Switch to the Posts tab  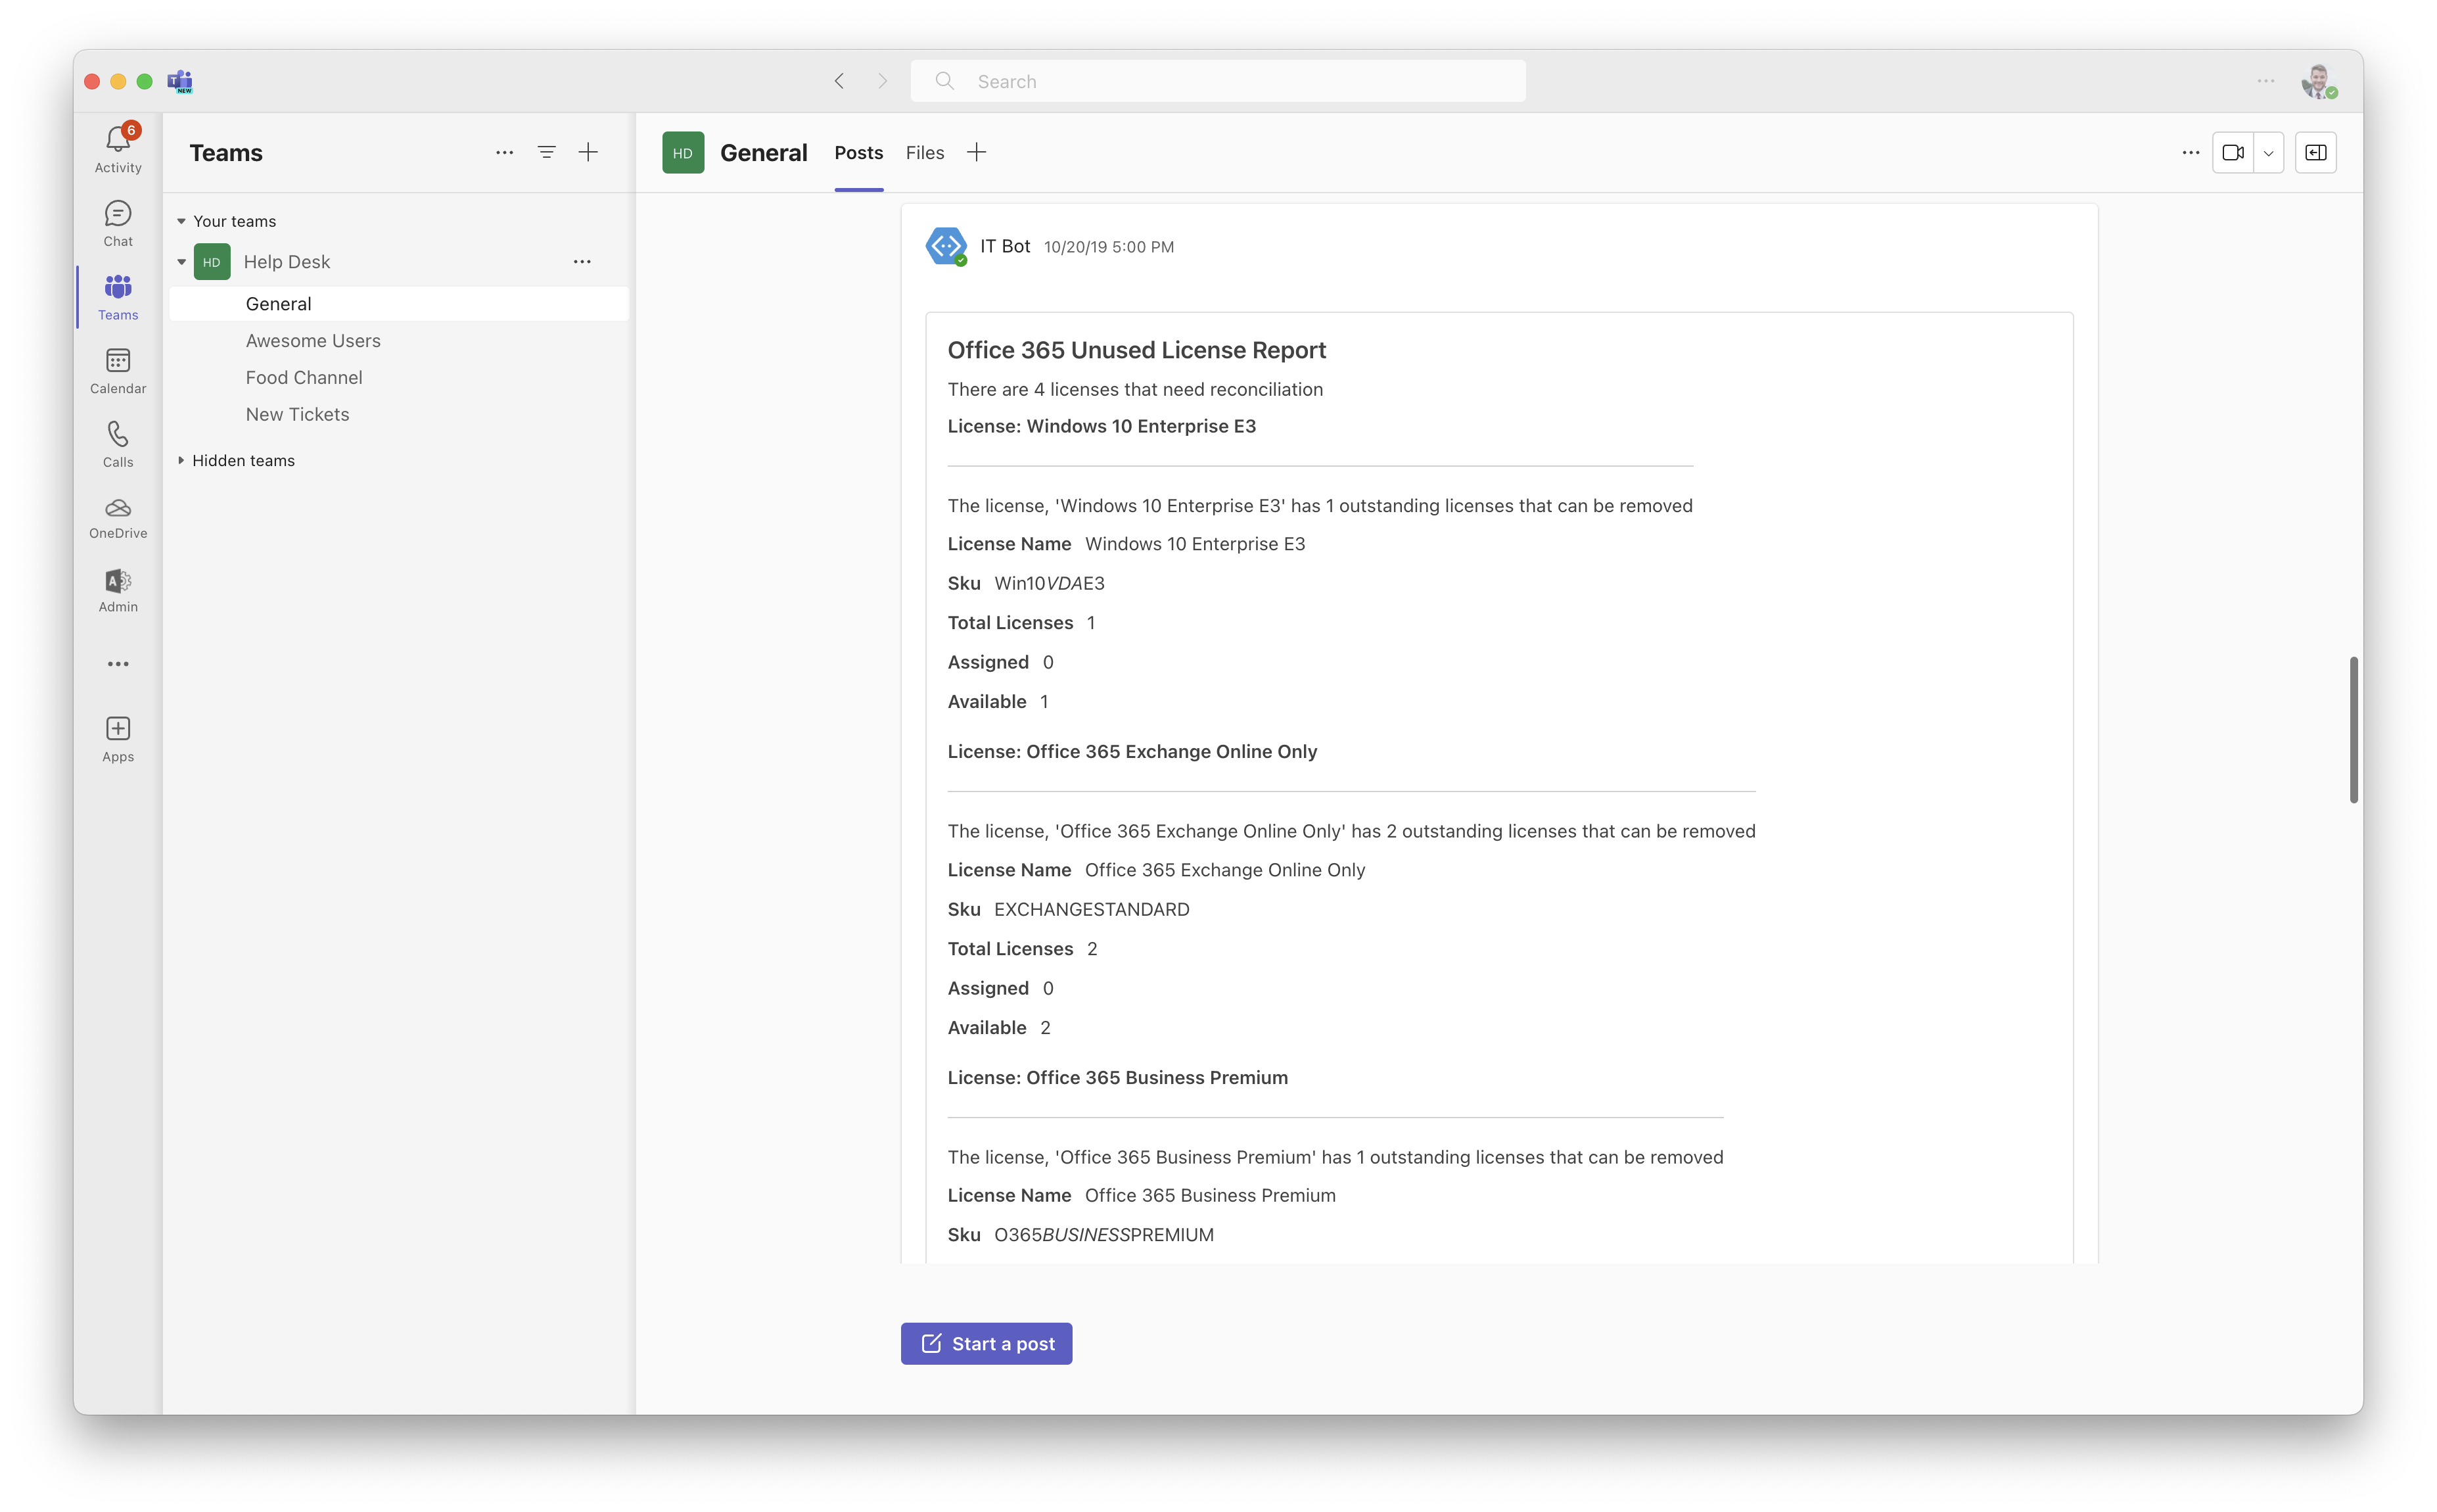[858, 153]
